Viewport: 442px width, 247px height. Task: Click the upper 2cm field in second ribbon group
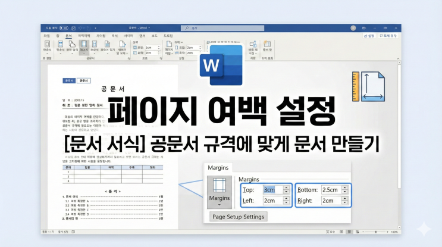(x=194, y=48)
